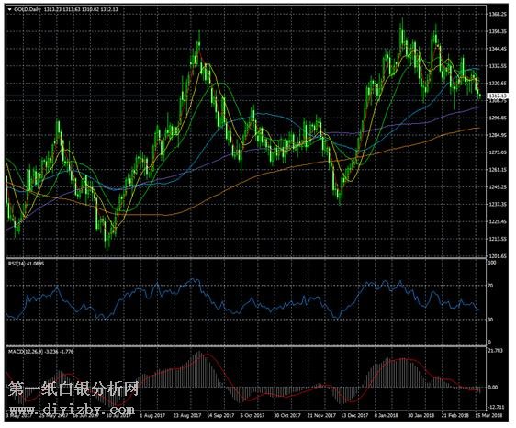Screen dimensions: 516x428
Task: Click the 1296.85 price axis label
Action: (x=498, y=118)
